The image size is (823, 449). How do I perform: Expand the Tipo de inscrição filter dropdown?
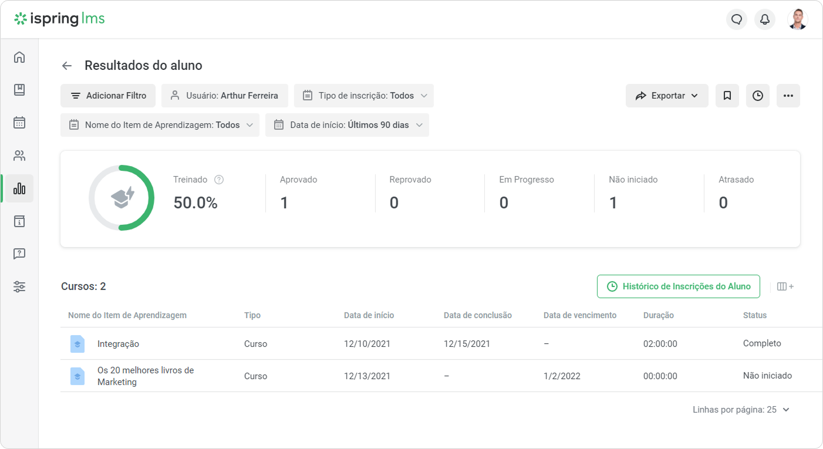tap(364, 96)
